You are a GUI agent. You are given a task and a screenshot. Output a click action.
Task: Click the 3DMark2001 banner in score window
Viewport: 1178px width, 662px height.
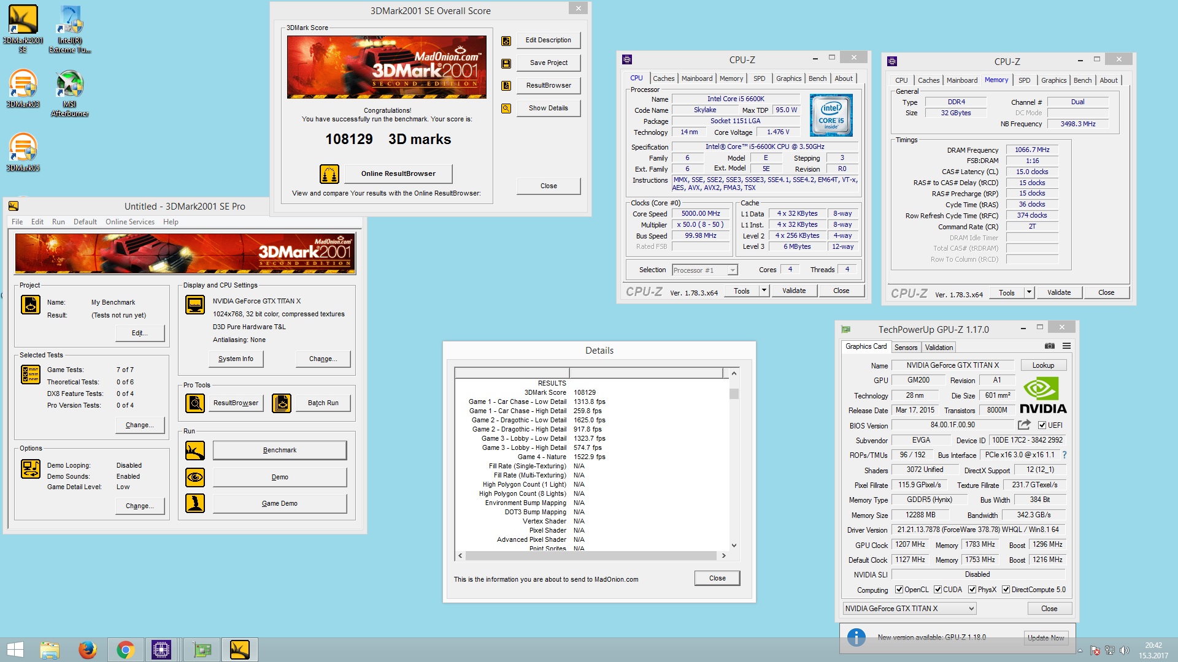pyautogui.click(x=387, y=67)
